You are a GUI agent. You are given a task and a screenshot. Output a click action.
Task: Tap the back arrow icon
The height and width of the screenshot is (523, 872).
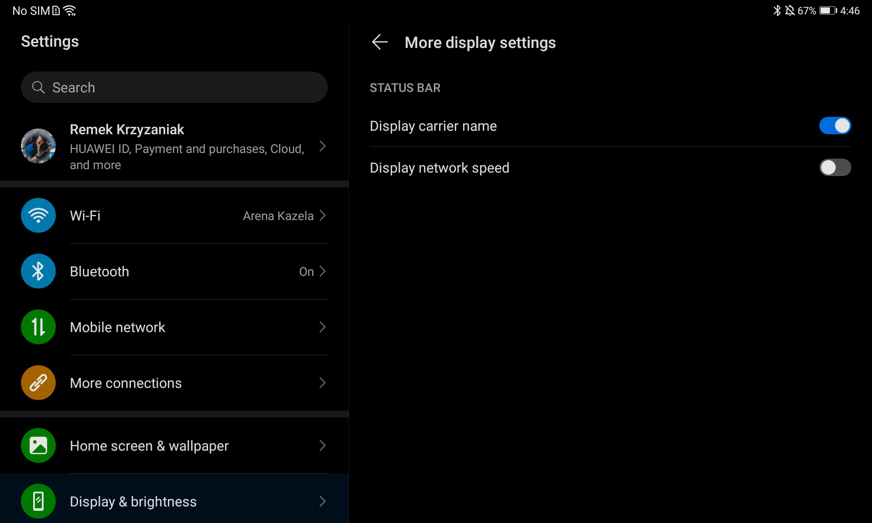[x=380, y=42]
